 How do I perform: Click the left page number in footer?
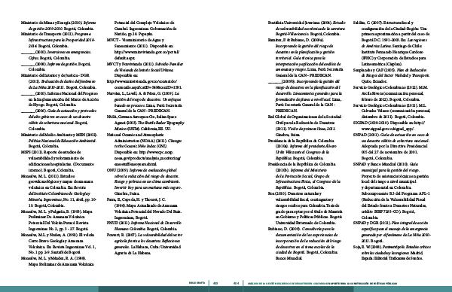point(215,283)
